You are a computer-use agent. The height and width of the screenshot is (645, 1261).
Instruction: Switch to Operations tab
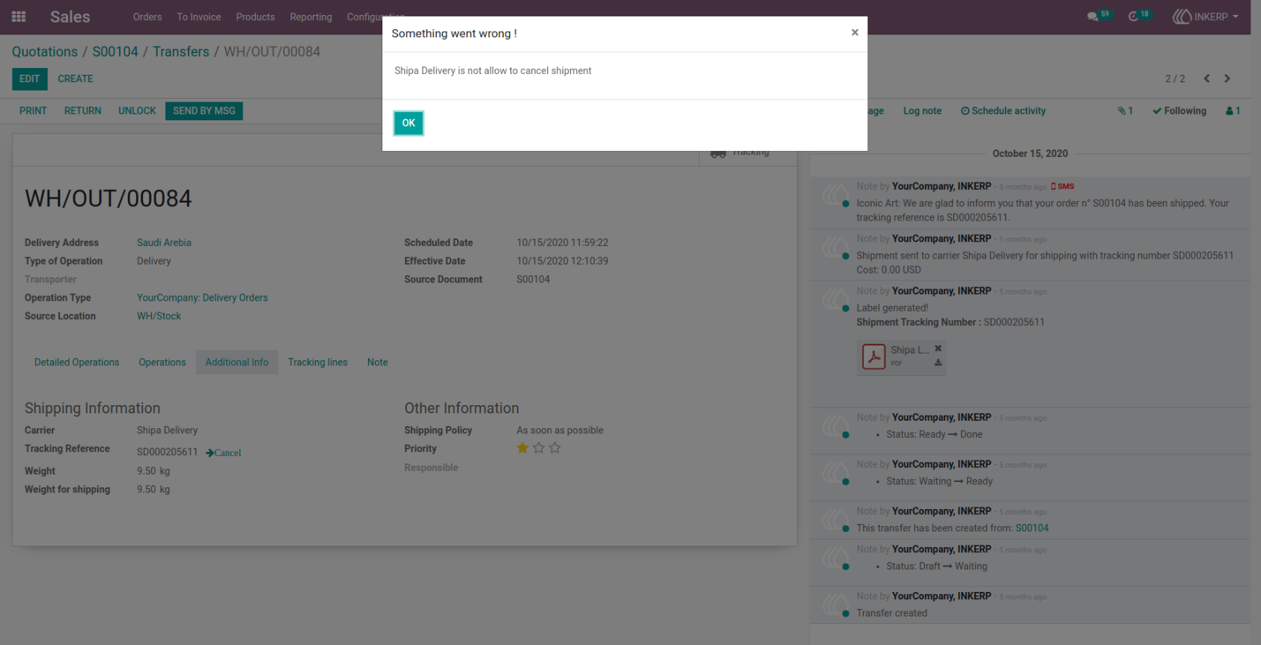click(x=162, y=362)
